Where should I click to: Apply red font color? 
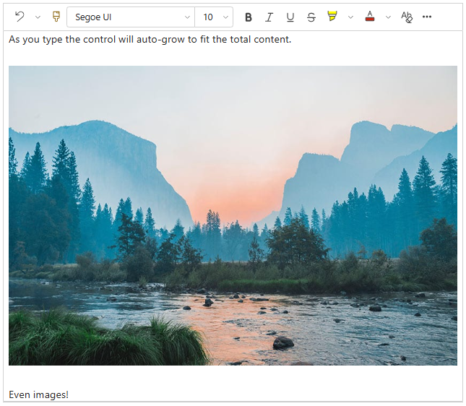[x=370, y=17]
